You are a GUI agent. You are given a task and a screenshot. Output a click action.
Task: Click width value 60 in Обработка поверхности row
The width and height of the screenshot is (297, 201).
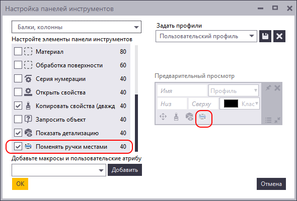coord(123,65)
